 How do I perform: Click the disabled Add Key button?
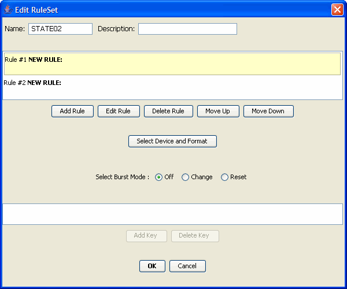click(146, 236)
